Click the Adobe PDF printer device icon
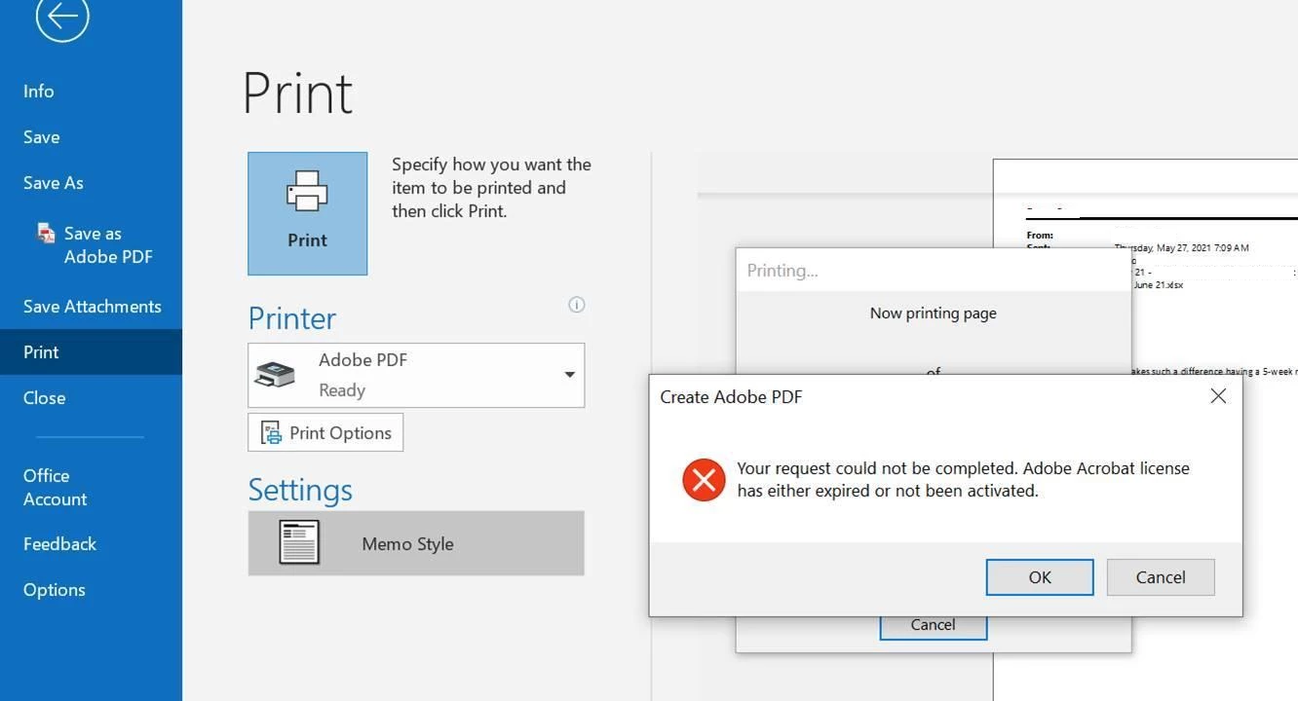Image resolution: width=1298 pixels, height=701 pixels. point(275,375)
